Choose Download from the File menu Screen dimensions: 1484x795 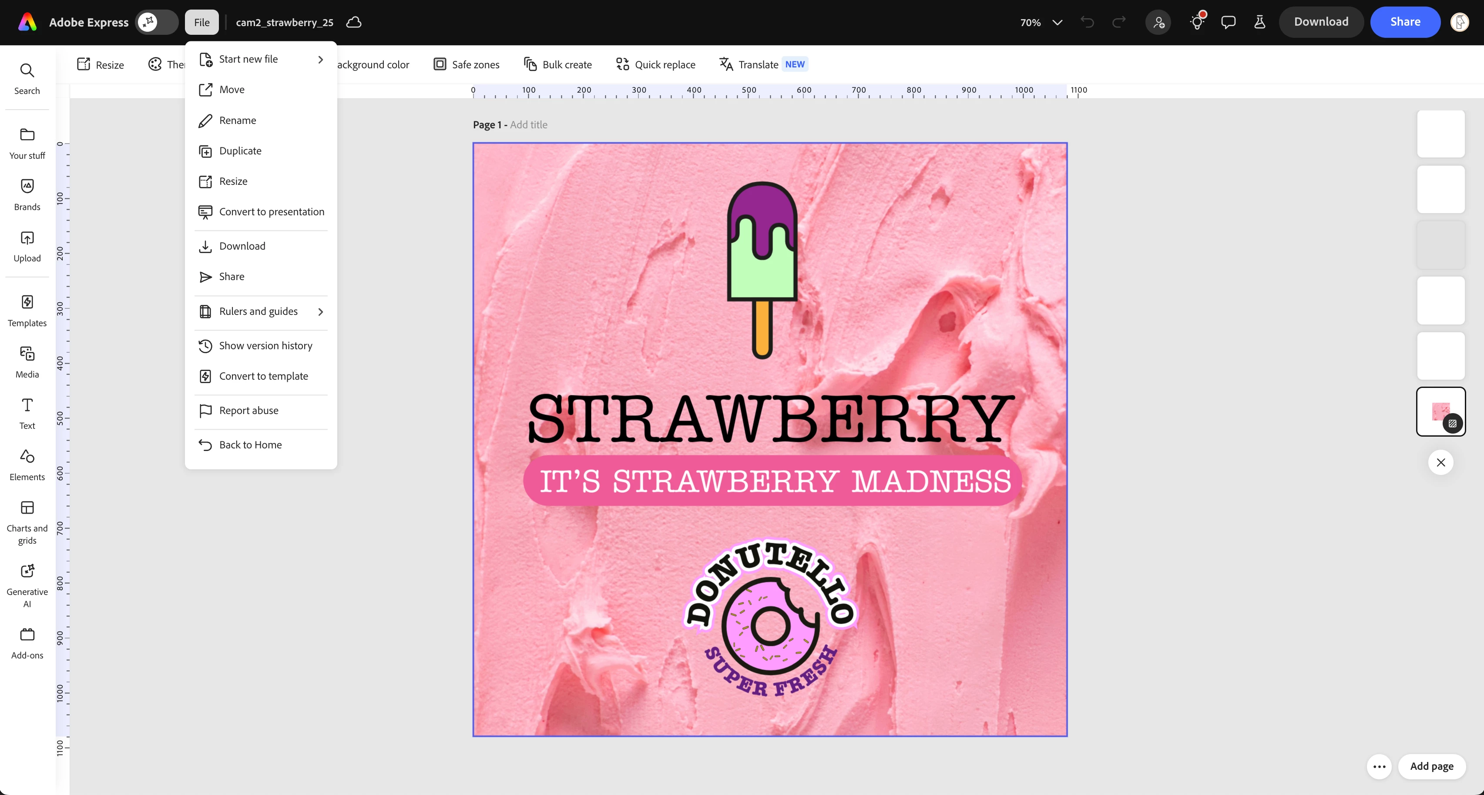[261, 246]
